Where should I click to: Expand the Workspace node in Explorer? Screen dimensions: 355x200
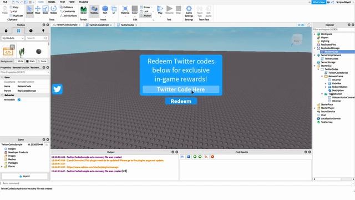point(315,34)
